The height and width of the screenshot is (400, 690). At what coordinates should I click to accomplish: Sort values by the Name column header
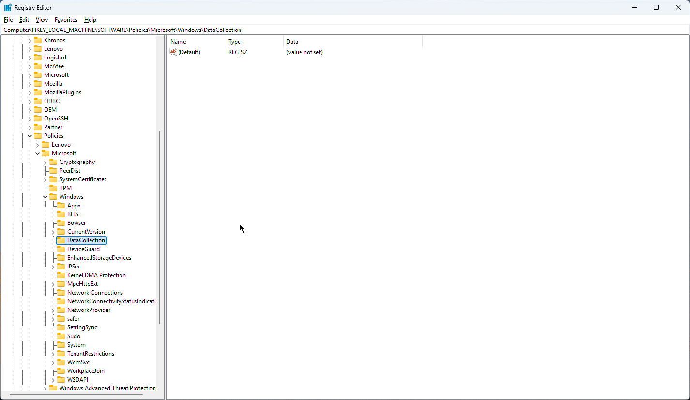point(196,42)
